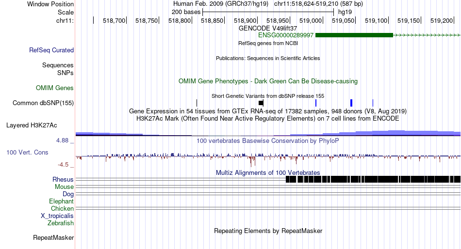Click the Short Genetic Variants from dbSNP title
461x249 pixels.
click(x=268, y=96)
